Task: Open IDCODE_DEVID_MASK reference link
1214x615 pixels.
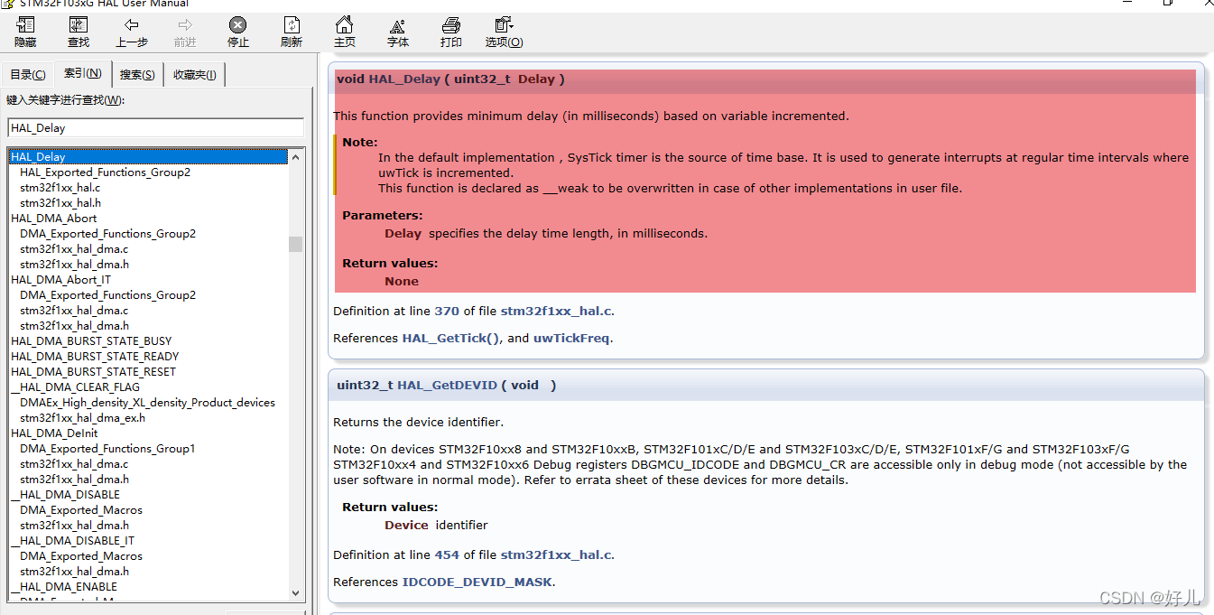Action: (477, 582)
